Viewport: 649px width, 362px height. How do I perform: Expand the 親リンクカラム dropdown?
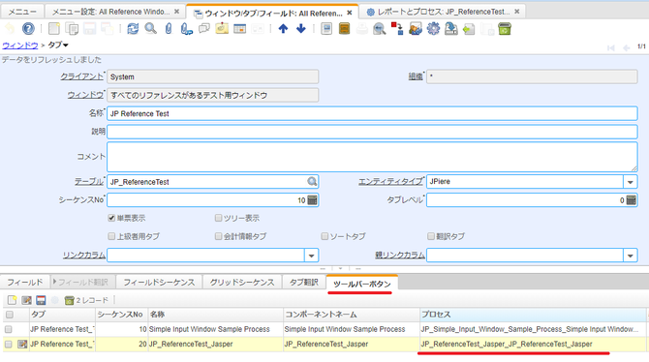pos(630,256)
